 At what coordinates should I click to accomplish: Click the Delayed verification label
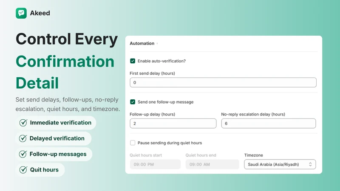click(57, 138)
